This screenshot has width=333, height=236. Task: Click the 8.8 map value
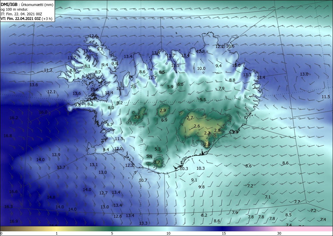click(x=232, y=80)
